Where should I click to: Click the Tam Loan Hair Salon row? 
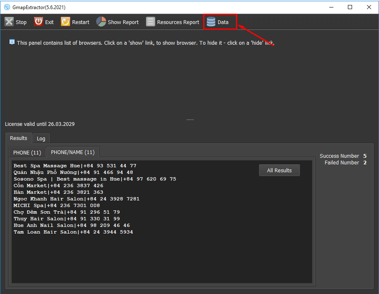pyautogui.click(x=73, y=232)
